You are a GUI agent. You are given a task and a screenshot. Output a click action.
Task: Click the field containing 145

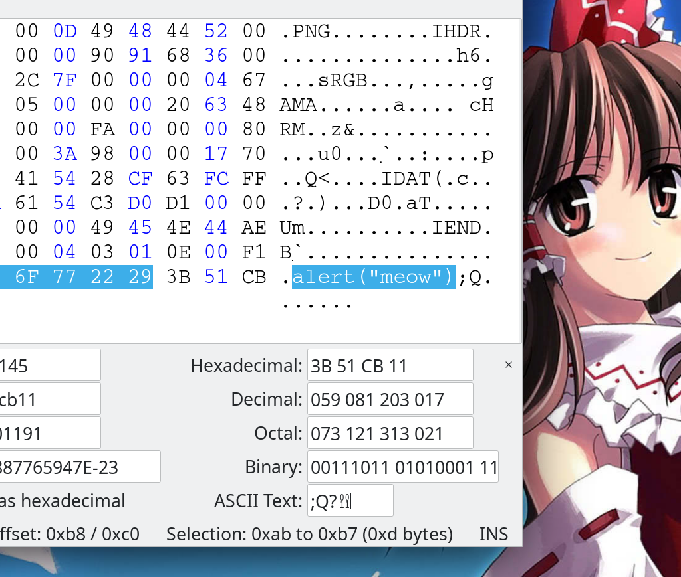point(50,365)
